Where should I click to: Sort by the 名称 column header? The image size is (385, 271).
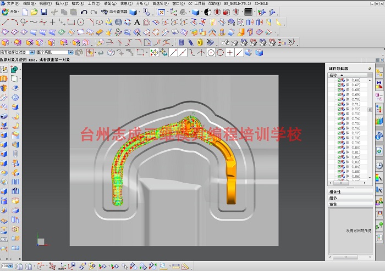click(348, 75)
